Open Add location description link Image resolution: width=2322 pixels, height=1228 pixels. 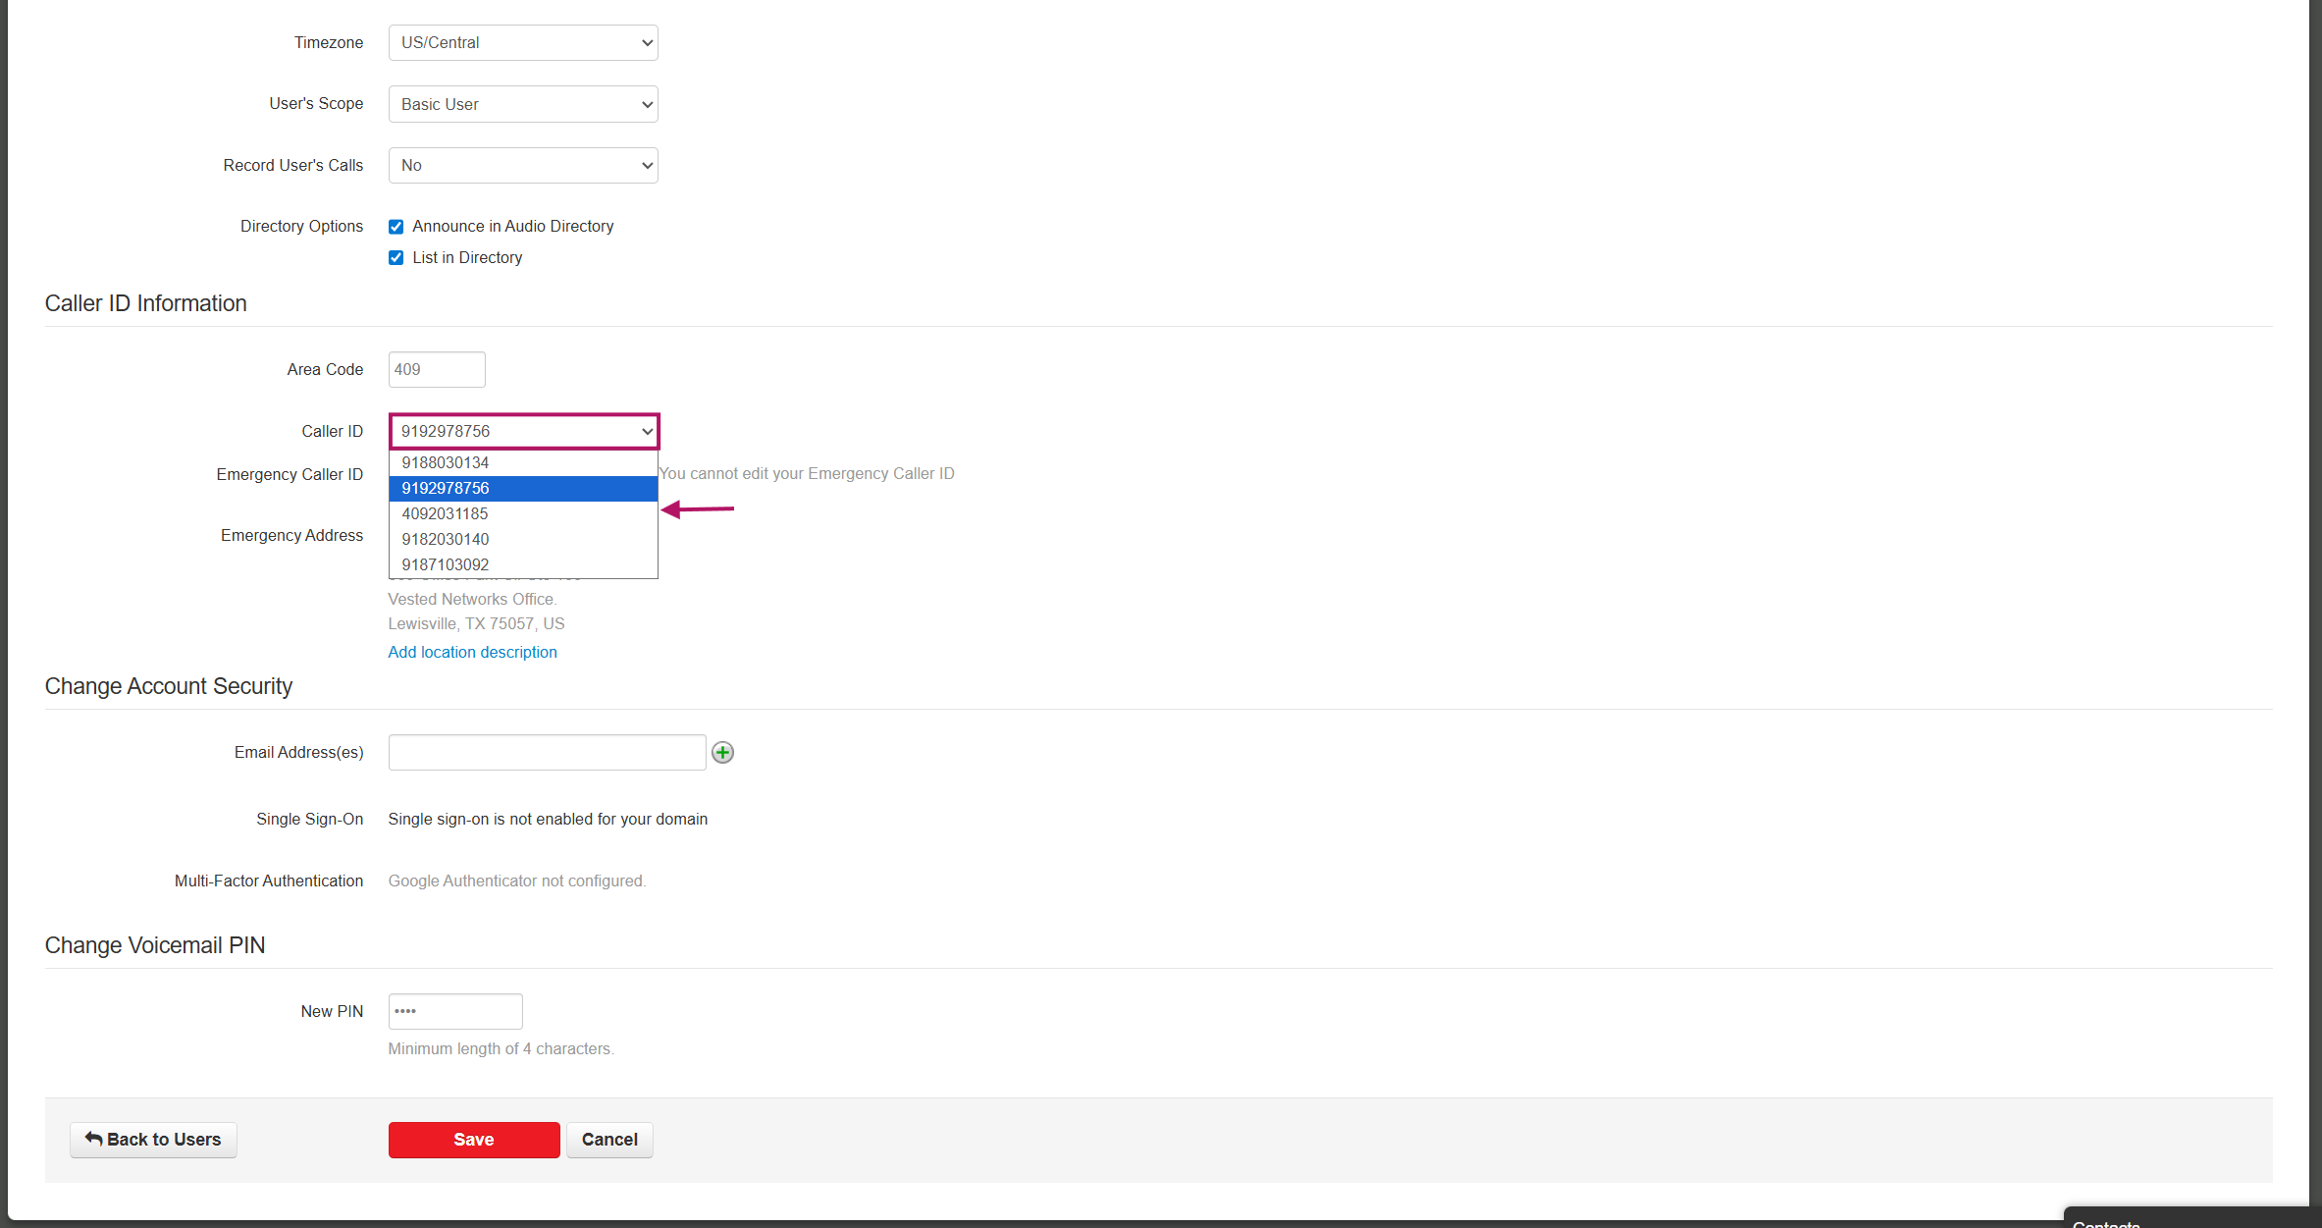pyautogui.click(x=472, y=652)
